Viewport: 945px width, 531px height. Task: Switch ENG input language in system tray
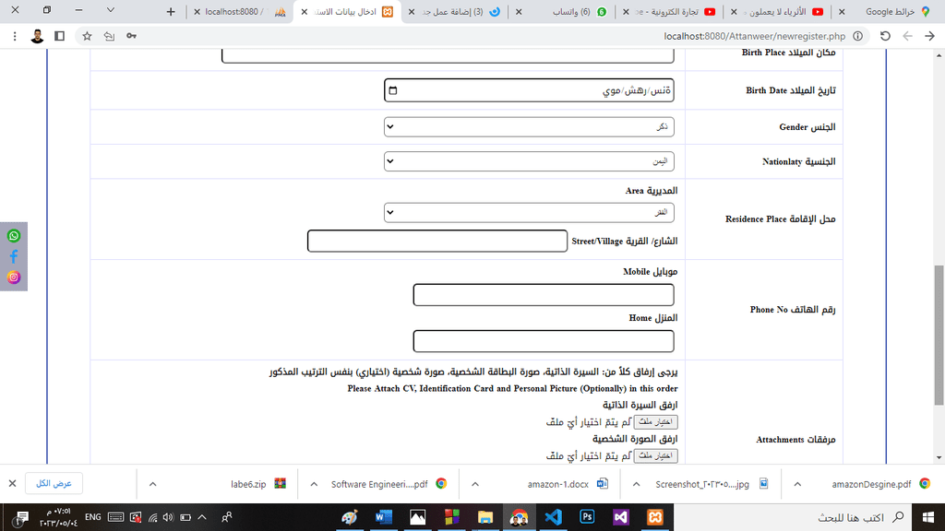pos(93,517)
